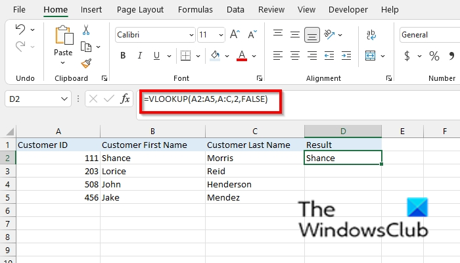460x263 pixels.
Task: Switch to the Data tab
Action: pos(235,10)
